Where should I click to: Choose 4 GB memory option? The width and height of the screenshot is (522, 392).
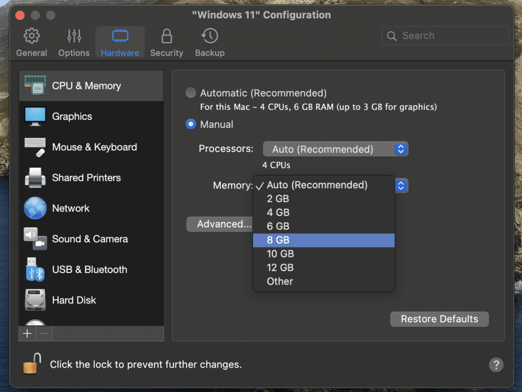pyautogui.click(x=324, y=212)
